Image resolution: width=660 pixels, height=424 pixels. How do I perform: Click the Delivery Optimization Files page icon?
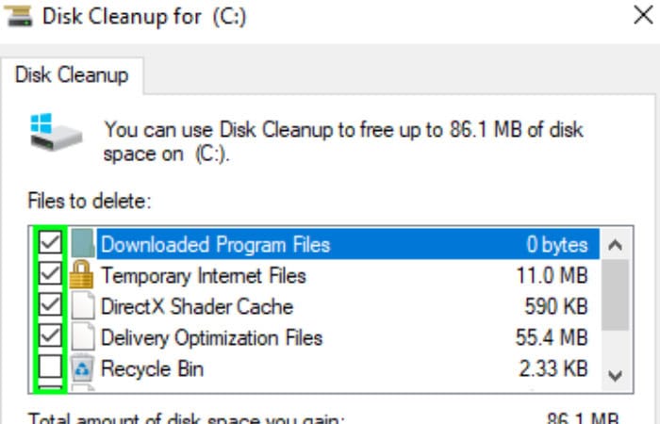(83, 336)
